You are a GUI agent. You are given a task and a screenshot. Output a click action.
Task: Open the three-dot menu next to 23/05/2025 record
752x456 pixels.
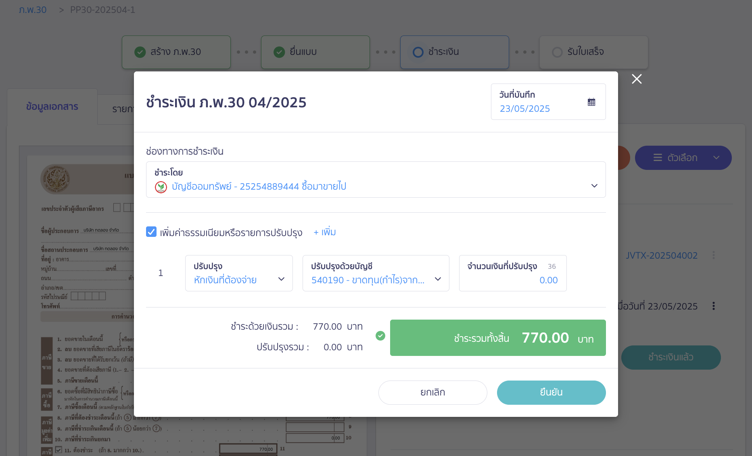[x=714, y=306]
